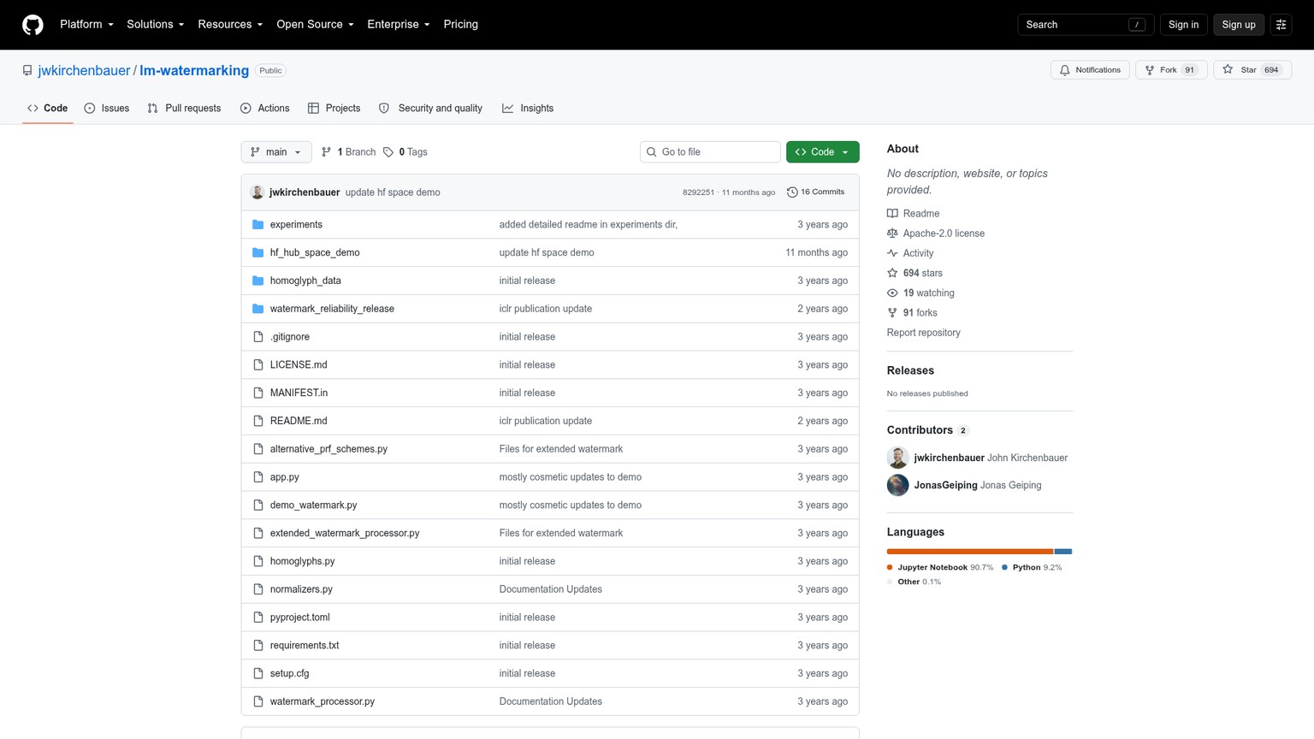The width and height of the screenshot is (1314, 739).
Task: Click the Go to file search box
Action: click(710, 152)
